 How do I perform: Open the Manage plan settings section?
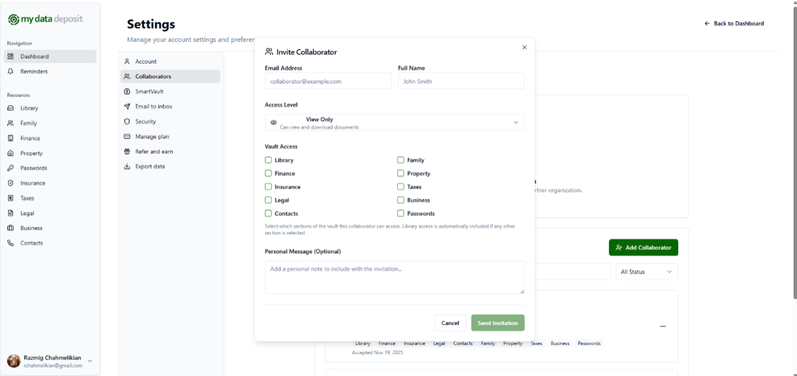(170, 137)
